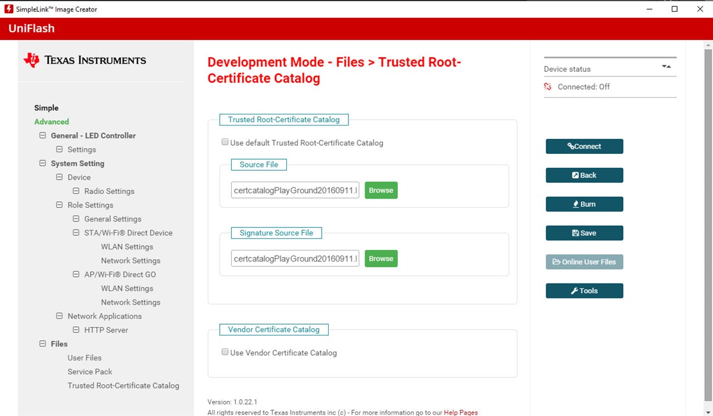Open WLAN Settings under STA/Wi-Fi Direct Device
The width and height of the screenshot is (713, 416).
click(127, 246)
